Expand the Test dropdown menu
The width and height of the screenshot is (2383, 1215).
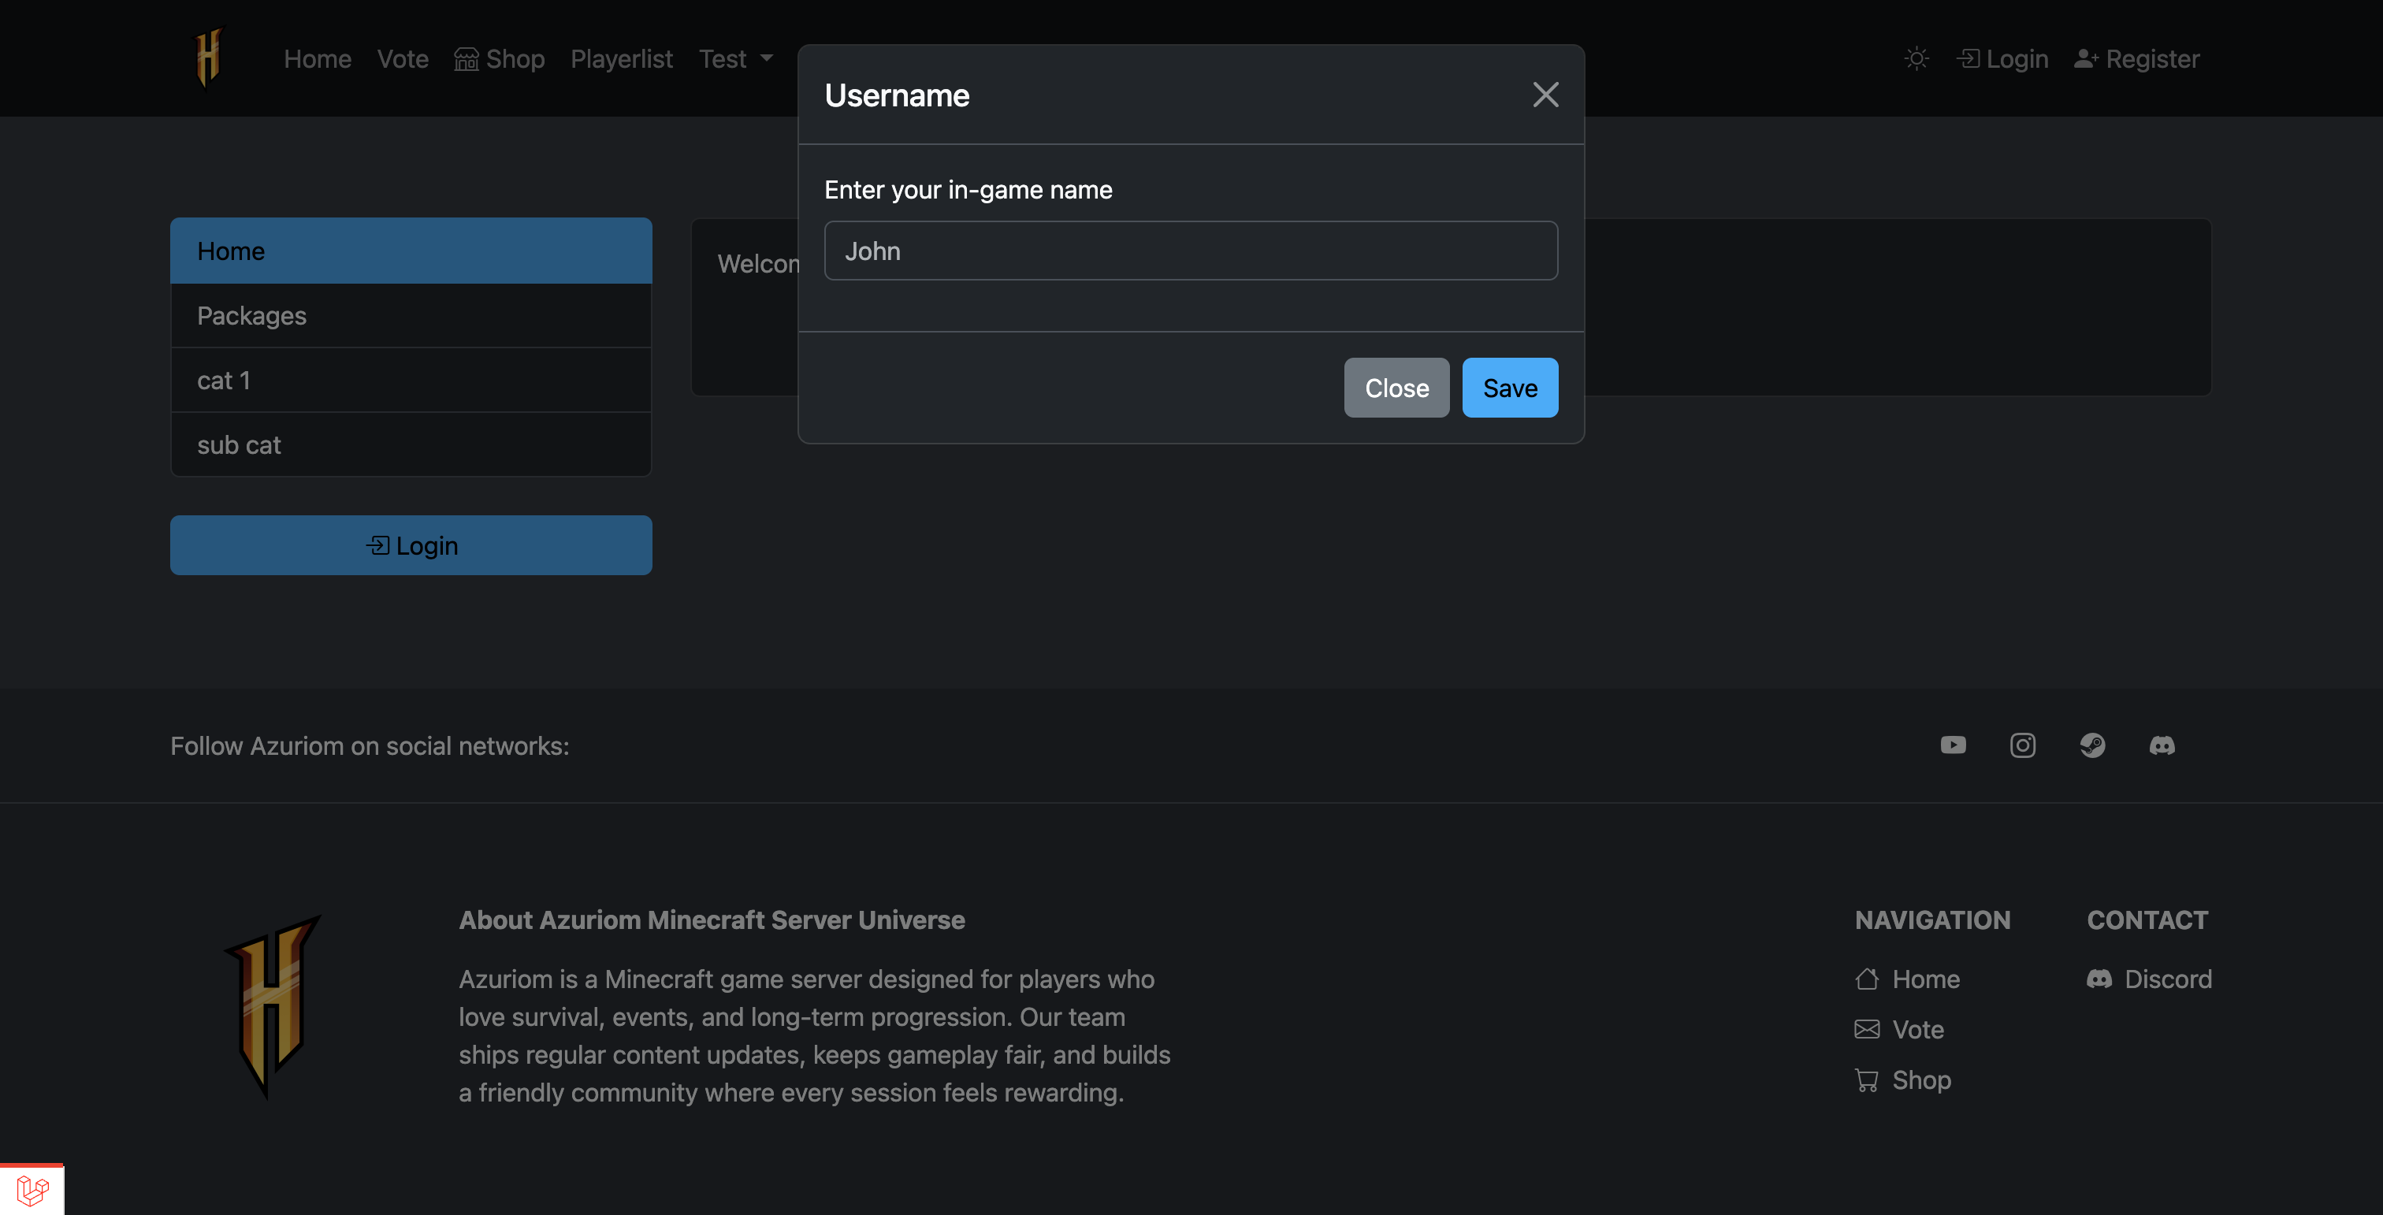[735, 59]
